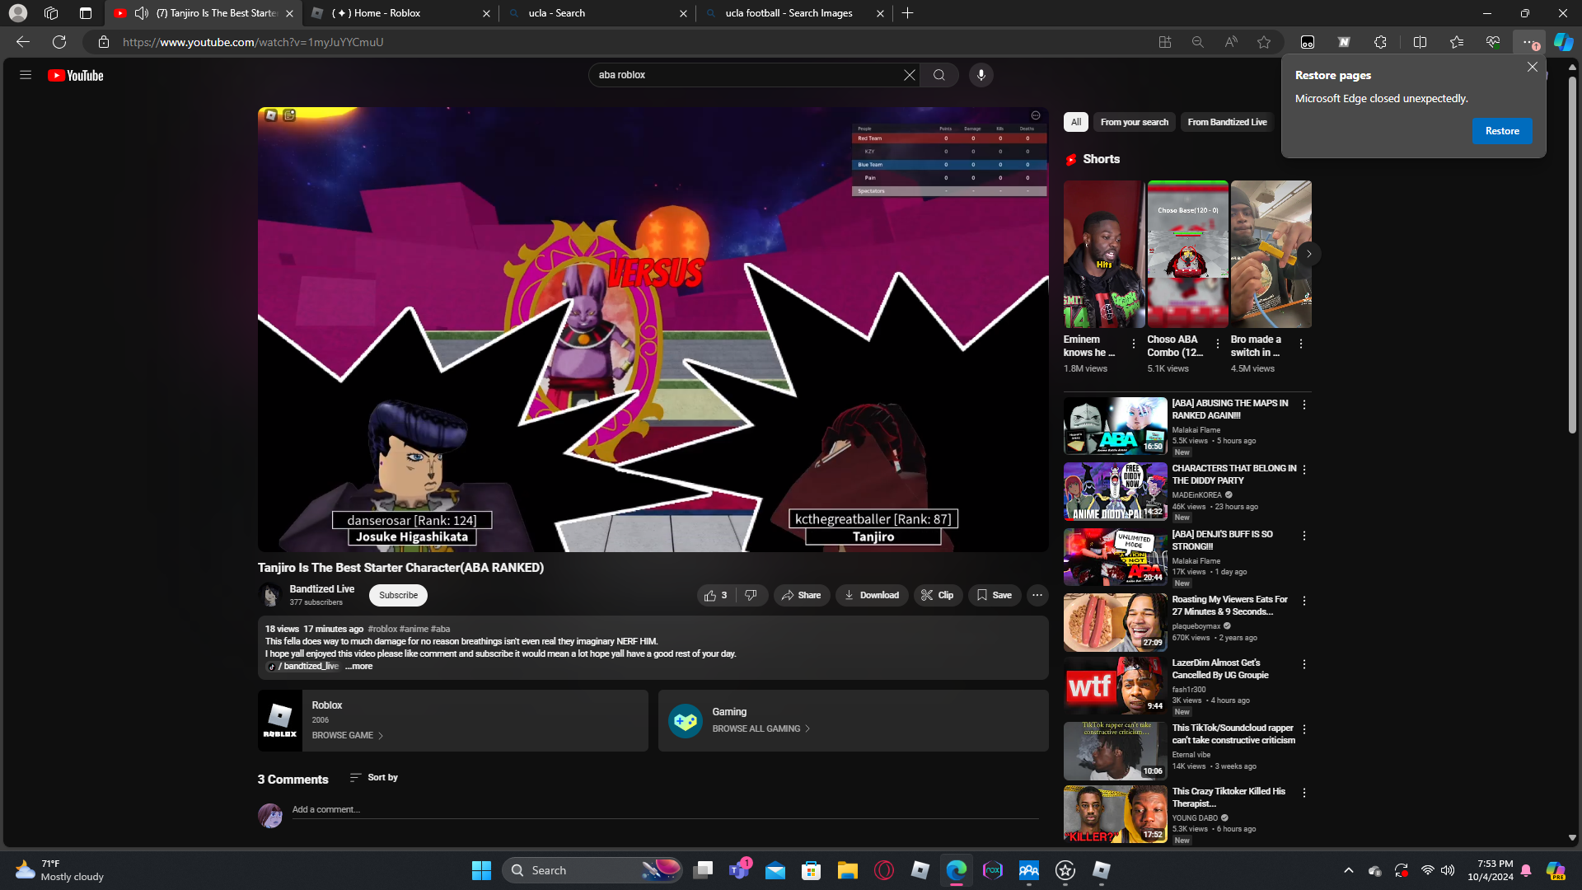Browse all Gaming link
This screenshot has height=890, width=1582.
click(761, 729)
